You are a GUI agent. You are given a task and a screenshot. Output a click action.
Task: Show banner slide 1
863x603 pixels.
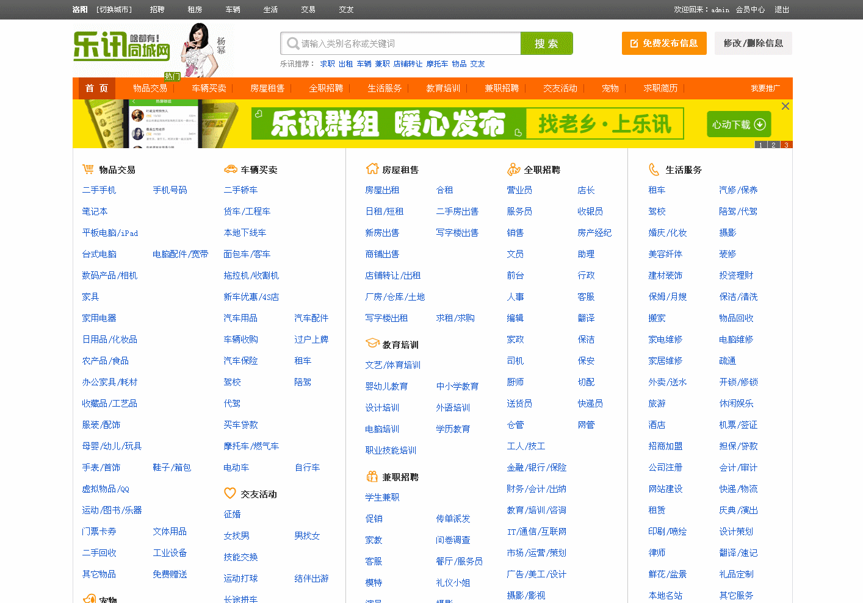coord(760,145)
